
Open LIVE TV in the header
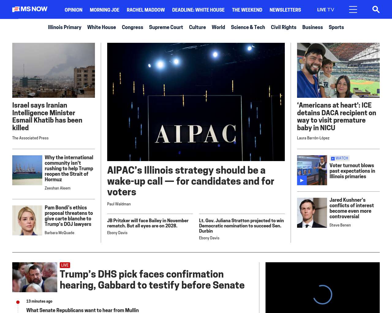326,10
